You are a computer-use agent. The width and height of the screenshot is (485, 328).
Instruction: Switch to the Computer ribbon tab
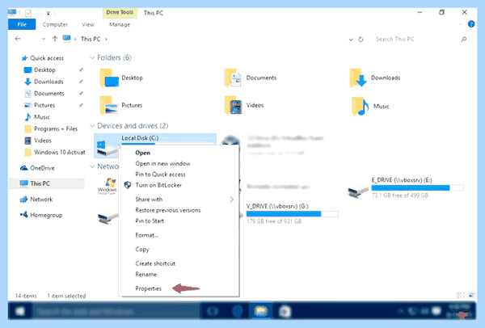point(55,24)
